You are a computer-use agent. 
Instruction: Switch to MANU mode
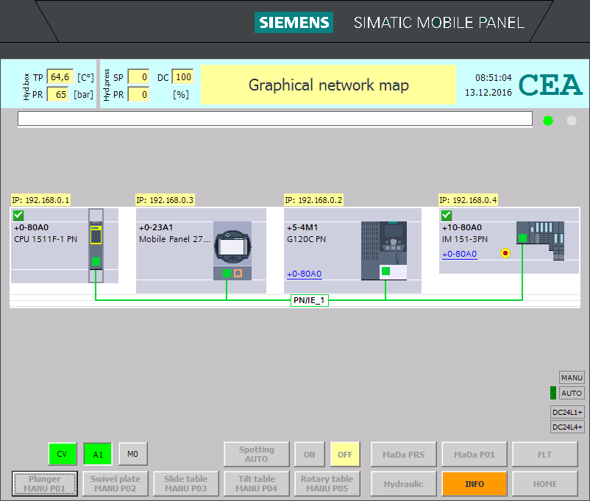pyautogui.click(x=572, y=377)
